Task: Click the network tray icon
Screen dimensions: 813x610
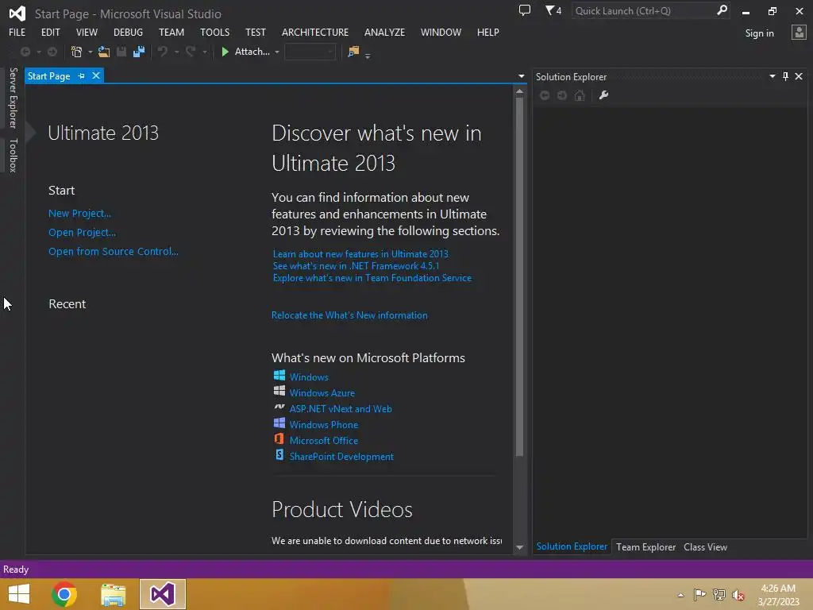Action: point(719,594)
